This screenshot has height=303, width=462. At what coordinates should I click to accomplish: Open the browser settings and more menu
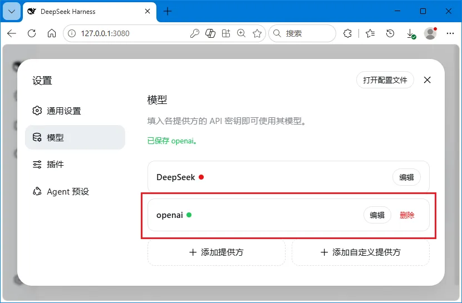450,33
